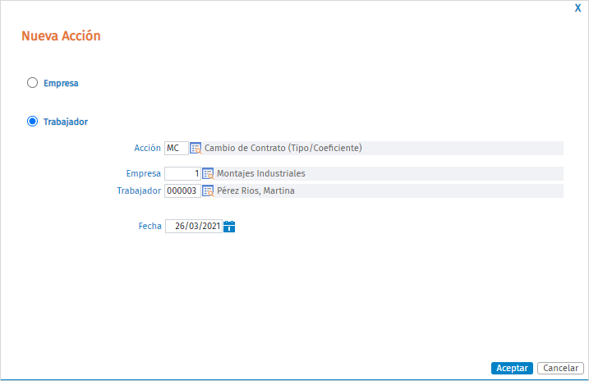Click the Trabajador code field 000003
This screenshot has width=589, height=381.
coord(182,191)
